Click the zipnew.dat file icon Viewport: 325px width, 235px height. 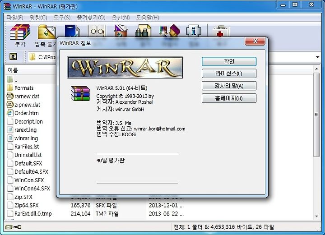(x=10, y=105)
